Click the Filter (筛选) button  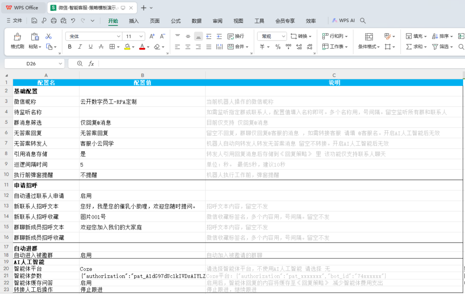click(x=442, y=47)
